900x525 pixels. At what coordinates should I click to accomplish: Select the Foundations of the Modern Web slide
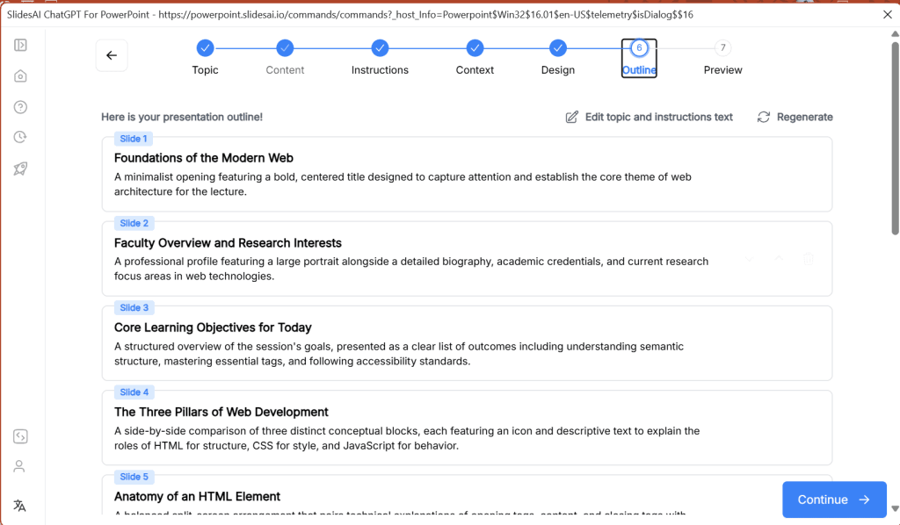click(x=467, y=174)
